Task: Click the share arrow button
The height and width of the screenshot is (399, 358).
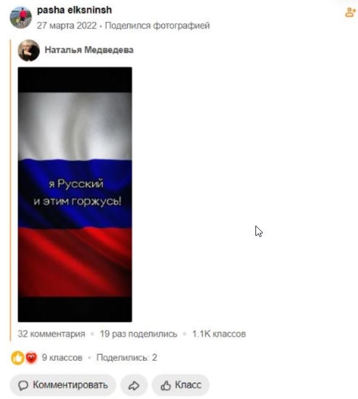Action: (134, 386)
